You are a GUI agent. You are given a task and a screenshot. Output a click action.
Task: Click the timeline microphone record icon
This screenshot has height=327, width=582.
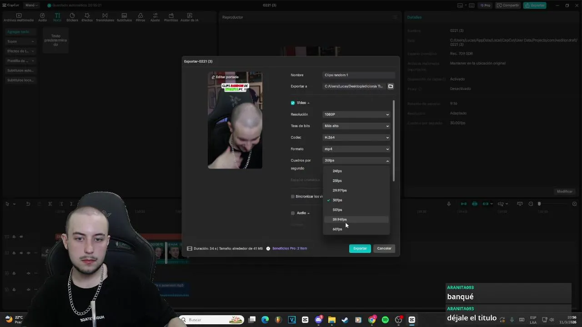pos(449,204)
